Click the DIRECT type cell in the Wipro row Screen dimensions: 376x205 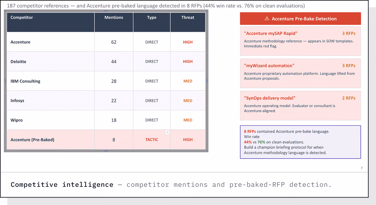[152, 120]
